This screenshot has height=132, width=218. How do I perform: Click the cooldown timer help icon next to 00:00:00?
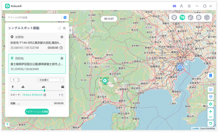(61, 48)
